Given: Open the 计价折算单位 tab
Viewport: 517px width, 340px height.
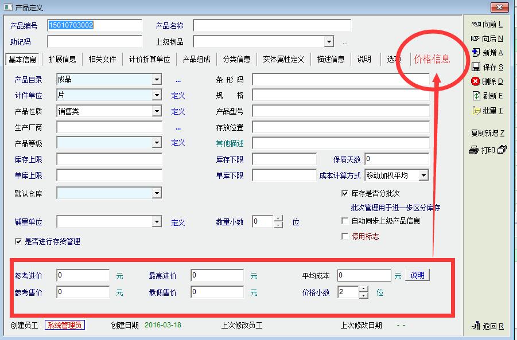Looking at the screenshot, I should pyautogui.click(x=149, y=60).
